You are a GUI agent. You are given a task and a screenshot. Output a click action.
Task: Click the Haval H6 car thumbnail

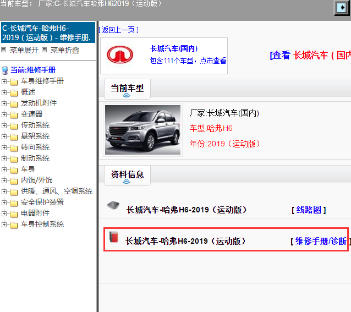point(142,130)
